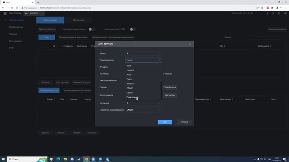
Task: Confirm the dialog with OK
Action: coord(165,122)
